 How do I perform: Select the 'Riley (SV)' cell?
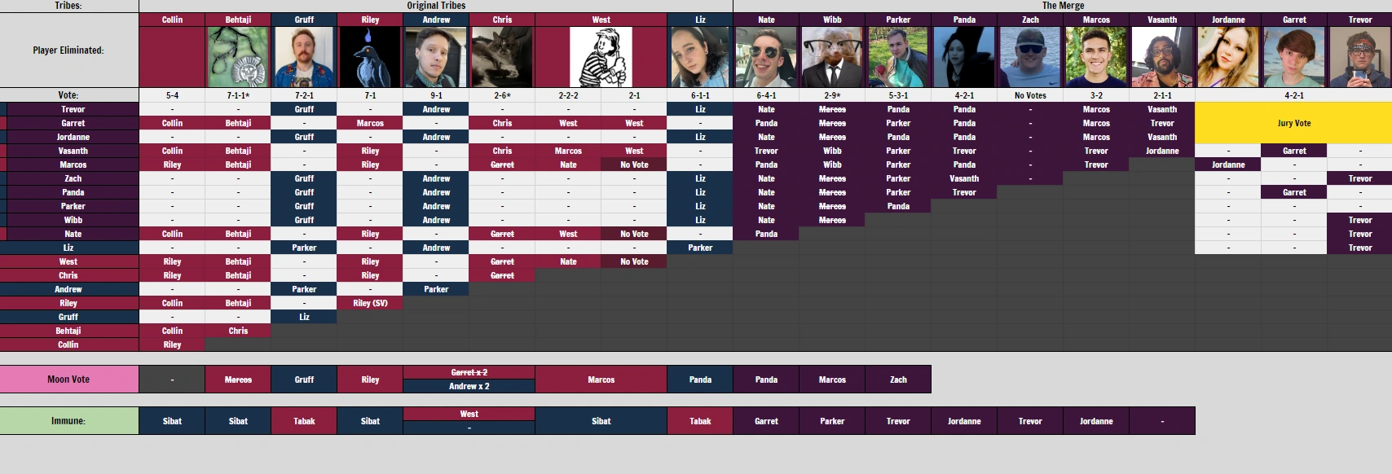point(370,303)
